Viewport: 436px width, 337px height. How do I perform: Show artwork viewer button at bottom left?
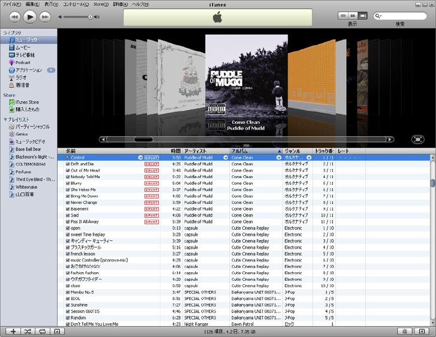tap(57, 332)
